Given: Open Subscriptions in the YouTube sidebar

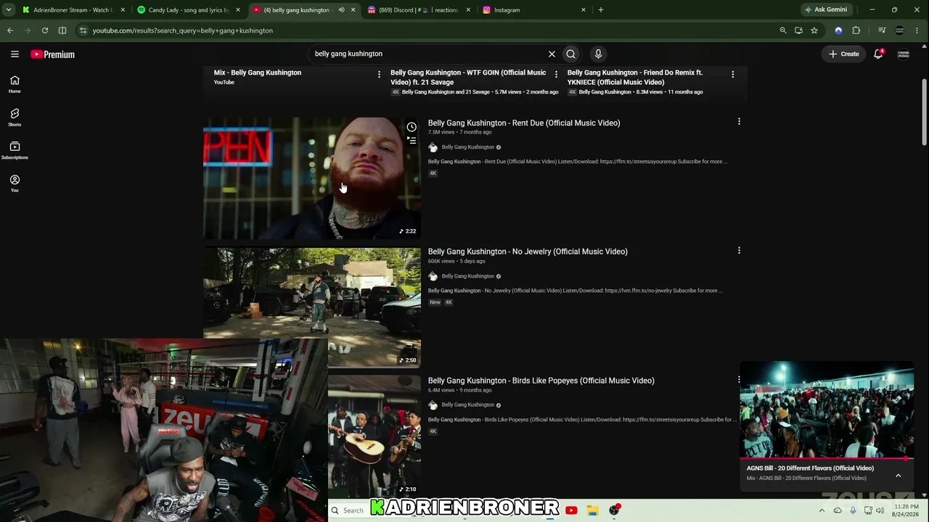Looking at the screenshot, I should point(15,150).
